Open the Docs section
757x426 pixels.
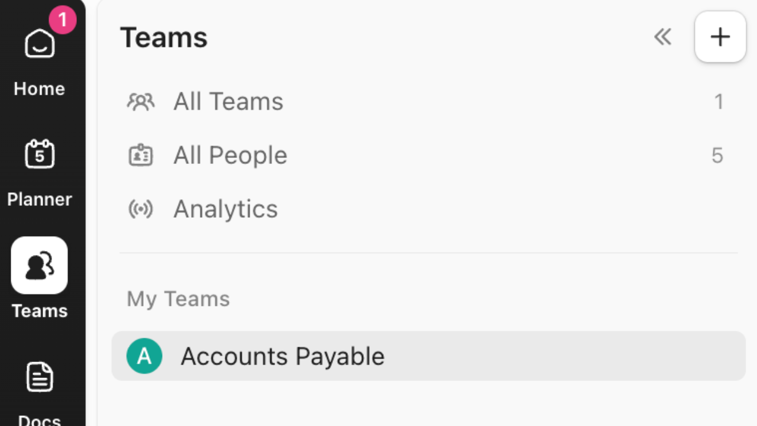[x=39, y=376]
